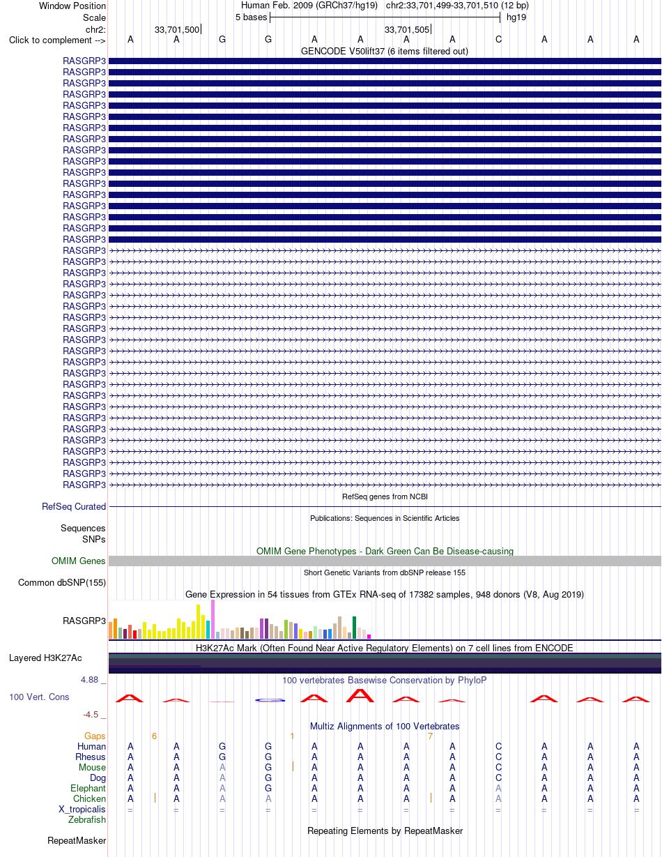The image size is (662, 857).
Task: Click the 'RepeatMasker' track label
Action: [x=77, y=840]
